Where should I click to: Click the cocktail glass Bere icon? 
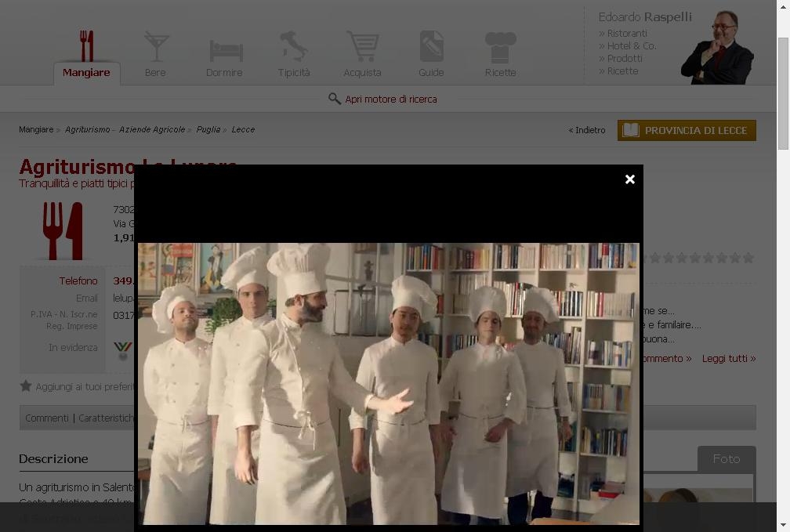[x=156, y=46]
